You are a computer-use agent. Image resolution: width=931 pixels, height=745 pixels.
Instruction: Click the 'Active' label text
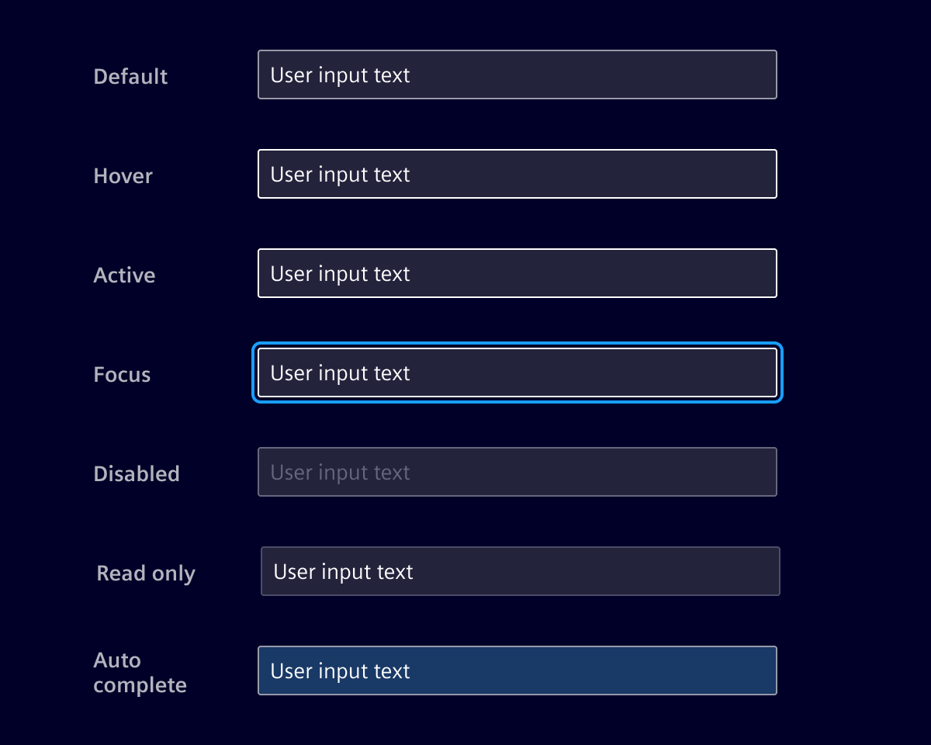coord(124,275)
